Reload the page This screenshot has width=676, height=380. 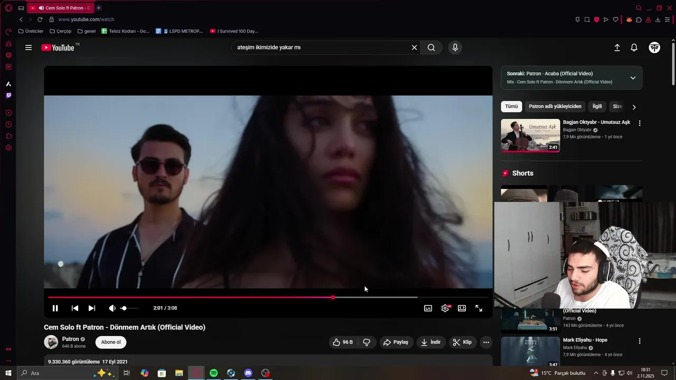[40, 20]
